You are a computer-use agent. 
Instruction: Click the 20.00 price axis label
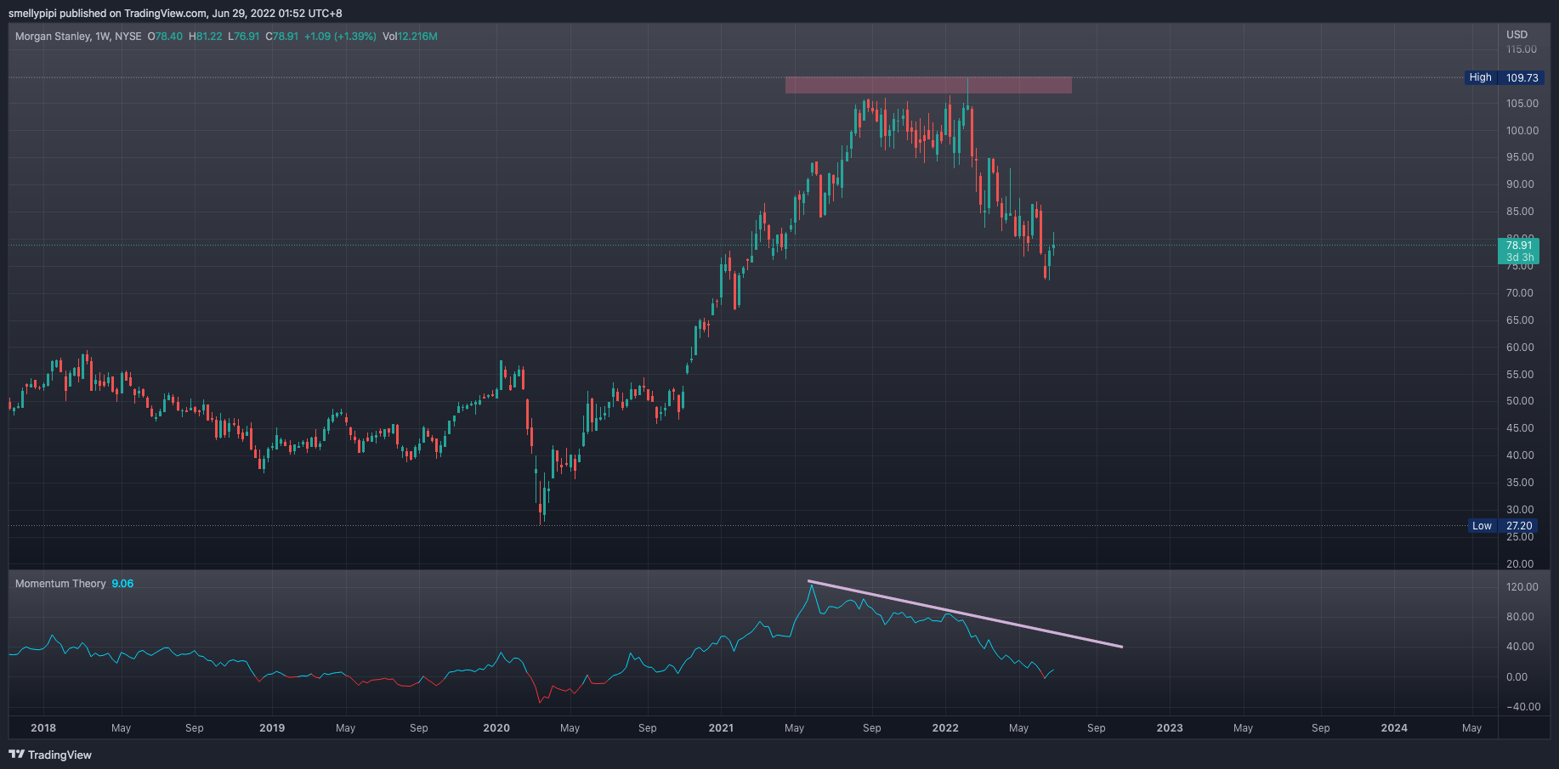pos(1520,564)
